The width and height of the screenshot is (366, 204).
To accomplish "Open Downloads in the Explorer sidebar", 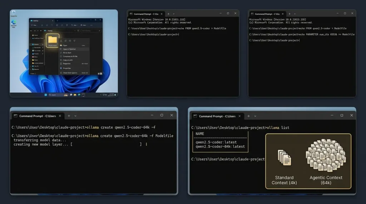I will pyautogui.click(x=36, y=47).
